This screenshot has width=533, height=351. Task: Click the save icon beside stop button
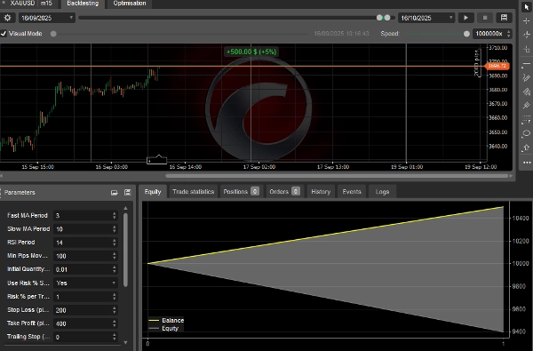click(504, 18)
